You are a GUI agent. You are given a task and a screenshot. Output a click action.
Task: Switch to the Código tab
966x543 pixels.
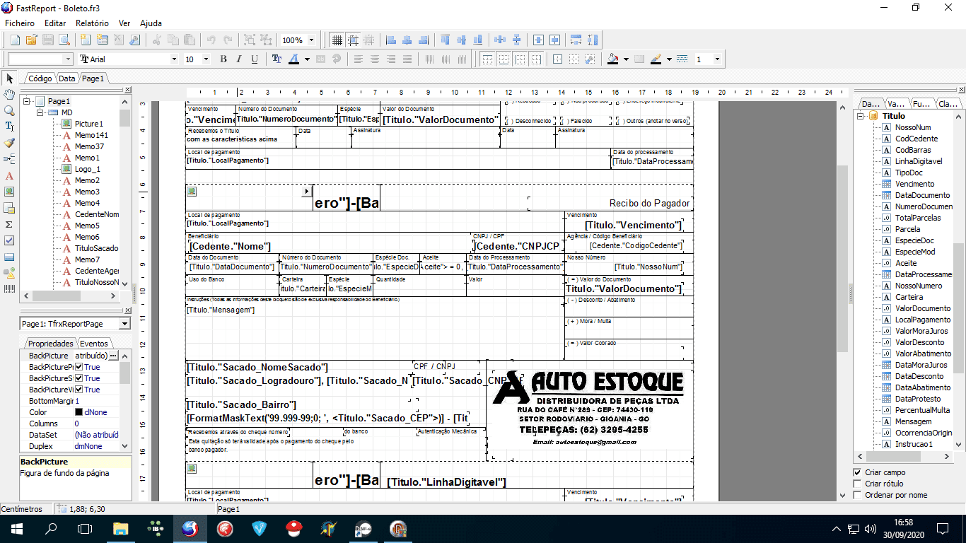[x=40, y=78]
